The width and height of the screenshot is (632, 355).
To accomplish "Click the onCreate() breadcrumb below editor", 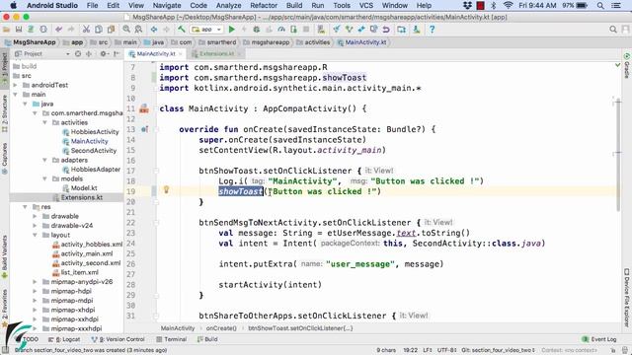I will pos(221,328).
